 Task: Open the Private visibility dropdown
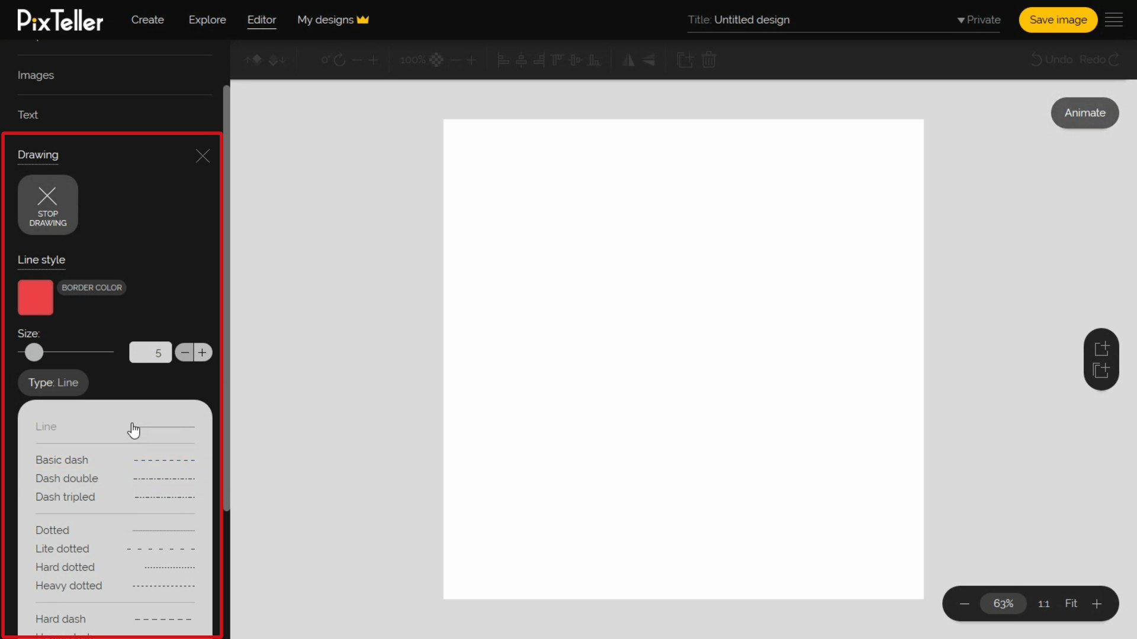pos(979,20)
